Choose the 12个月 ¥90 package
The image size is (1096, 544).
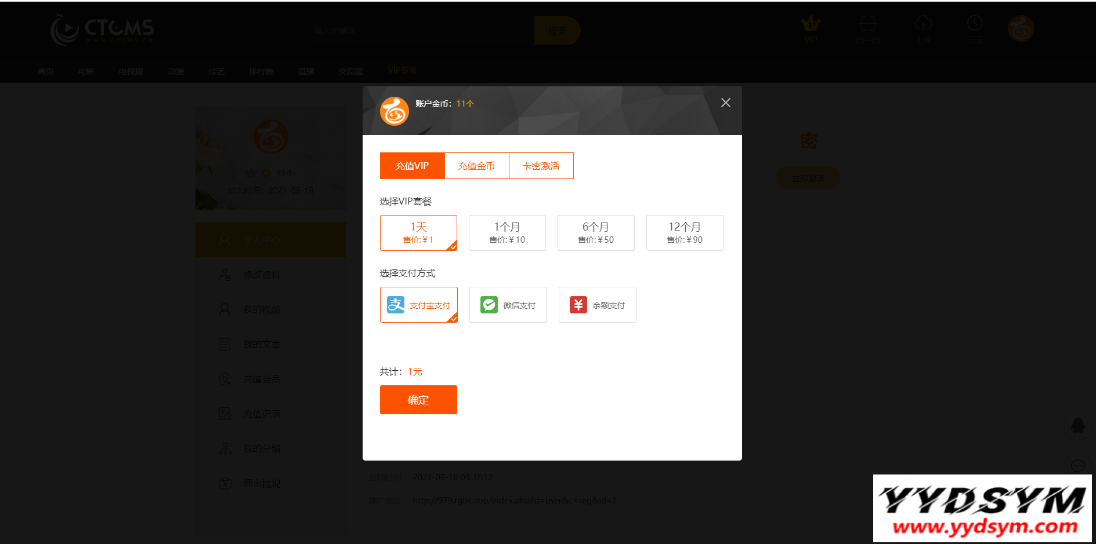pyautogui.click(x=685, y=233)
